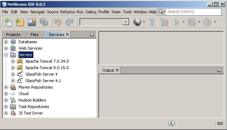Image resolution: width=227 pixels, height=130 pixels.
Task: Click the browser globe toolbar icon
Action: (x=137, y=22)
